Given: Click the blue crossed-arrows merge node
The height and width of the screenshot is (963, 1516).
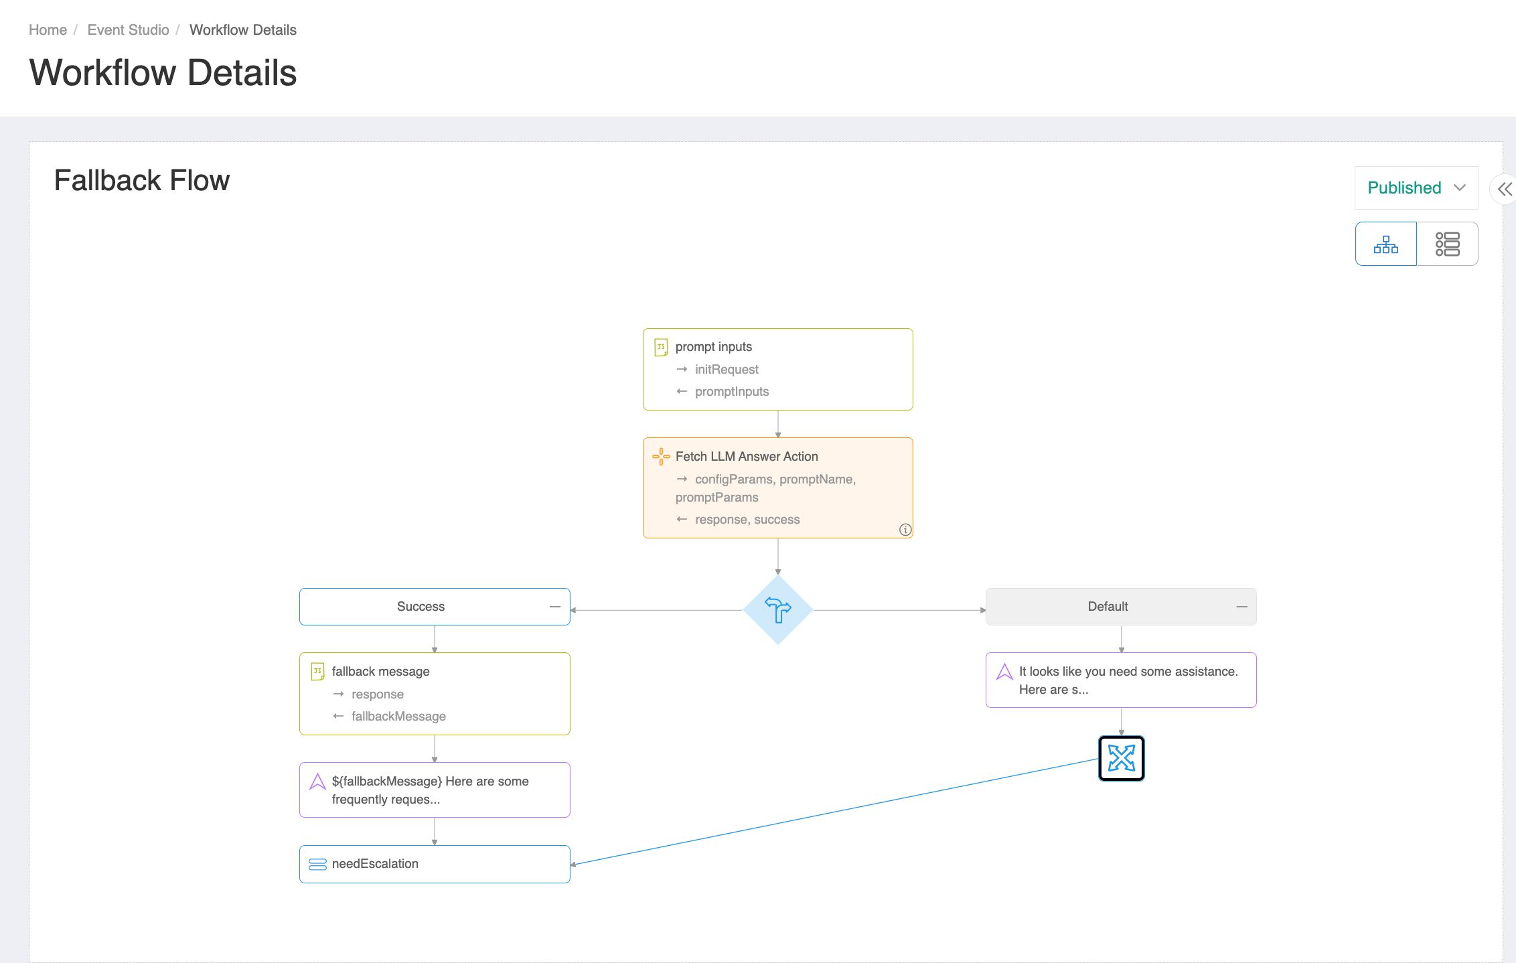Looking at the screenshot, I should tap(1121, 758).
